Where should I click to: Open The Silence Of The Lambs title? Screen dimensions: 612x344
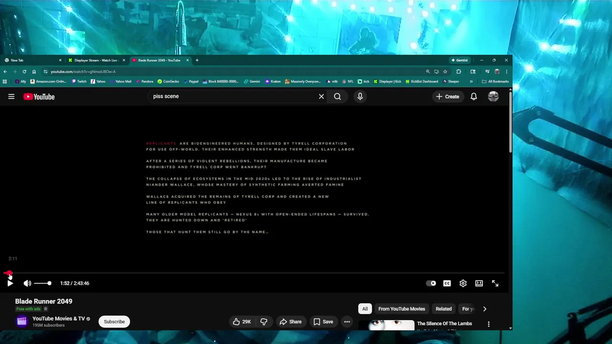point(444,323)
